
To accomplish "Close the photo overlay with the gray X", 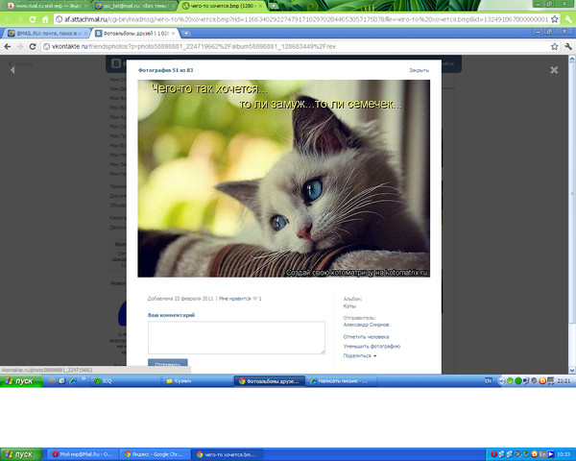I will click(554, 70).
